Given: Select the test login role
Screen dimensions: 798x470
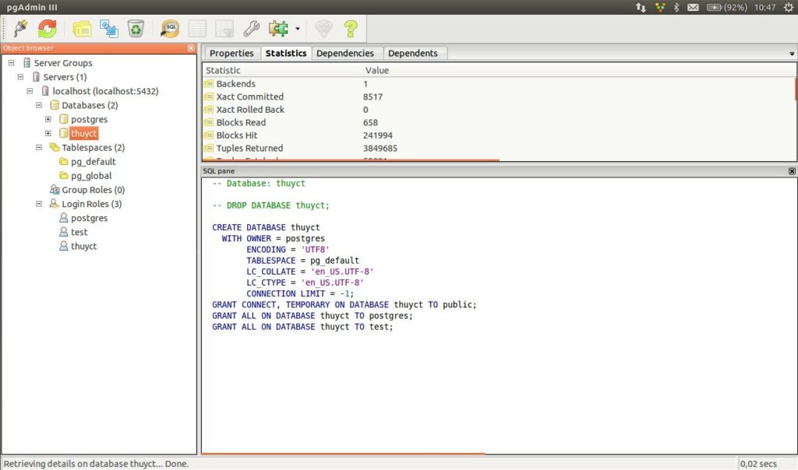Looking at the screenshot, I should coord(79,232).
